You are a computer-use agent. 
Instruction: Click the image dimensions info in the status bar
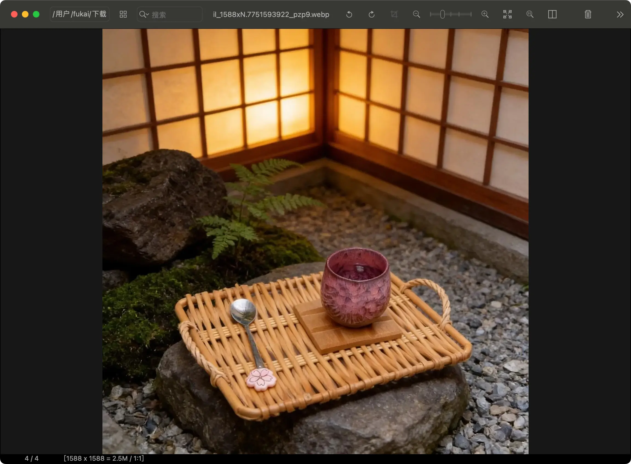(104, 458)
